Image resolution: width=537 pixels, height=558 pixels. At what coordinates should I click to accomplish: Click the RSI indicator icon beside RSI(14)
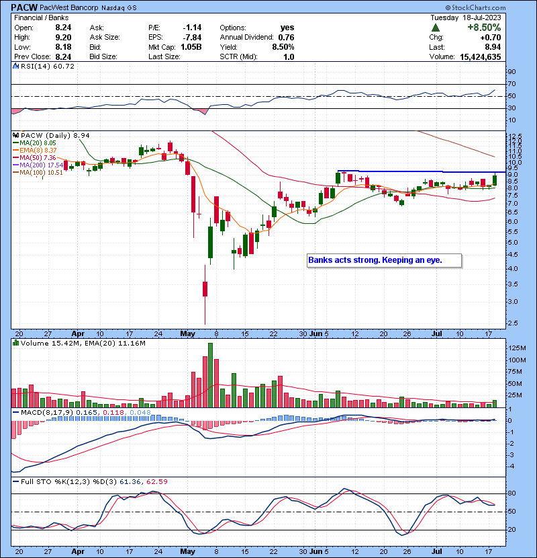15,66
